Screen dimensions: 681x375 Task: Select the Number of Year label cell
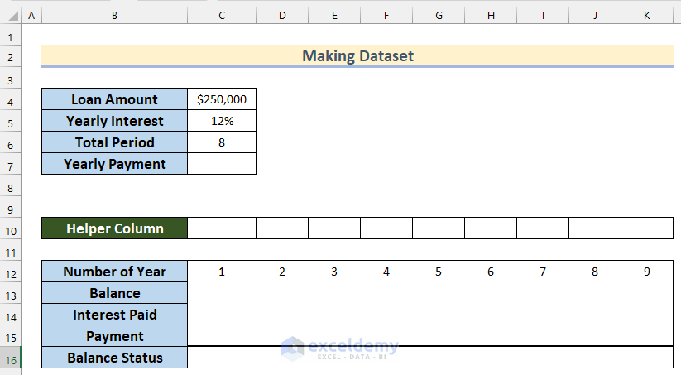tap(114, 272)
